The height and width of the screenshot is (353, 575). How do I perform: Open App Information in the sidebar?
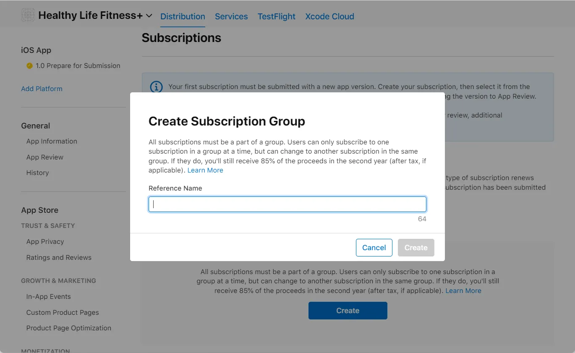pos(52,141)
